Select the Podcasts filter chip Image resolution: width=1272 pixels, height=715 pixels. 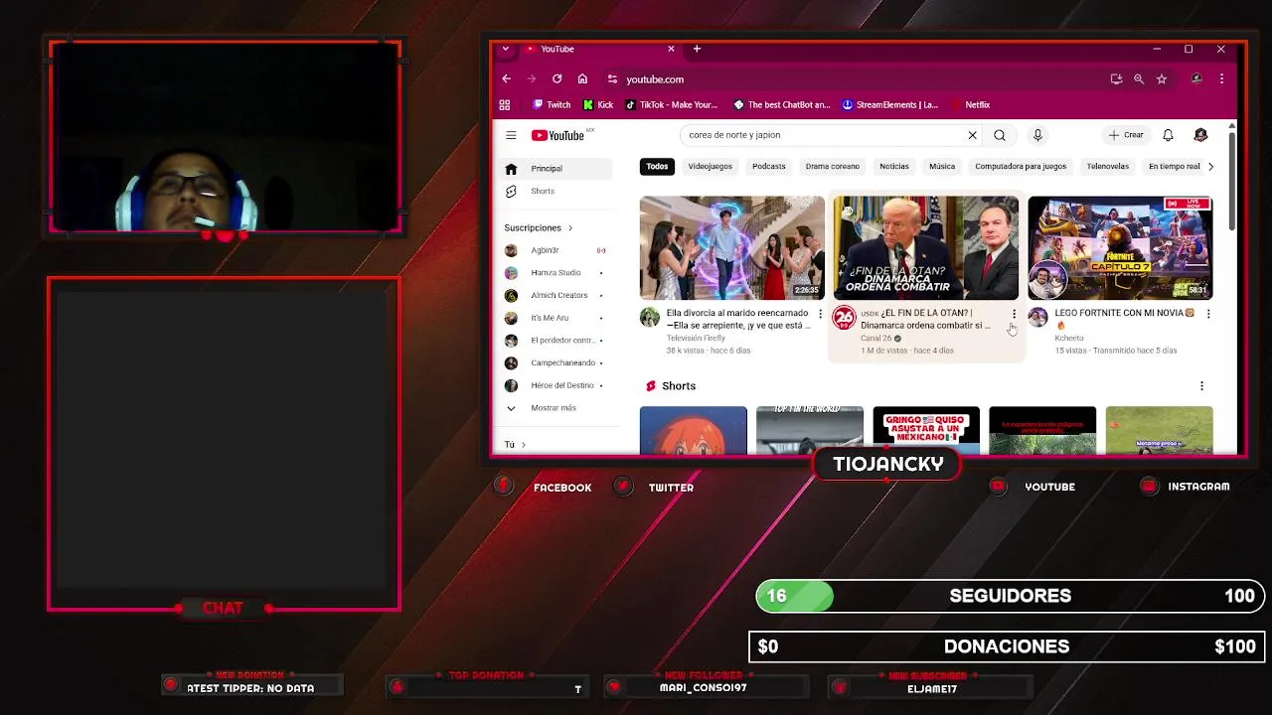click(768, 167)
